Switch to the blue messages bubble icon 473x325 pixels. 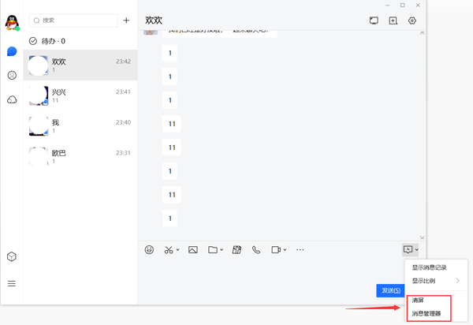pyautogui.click(x=12, y=51)
